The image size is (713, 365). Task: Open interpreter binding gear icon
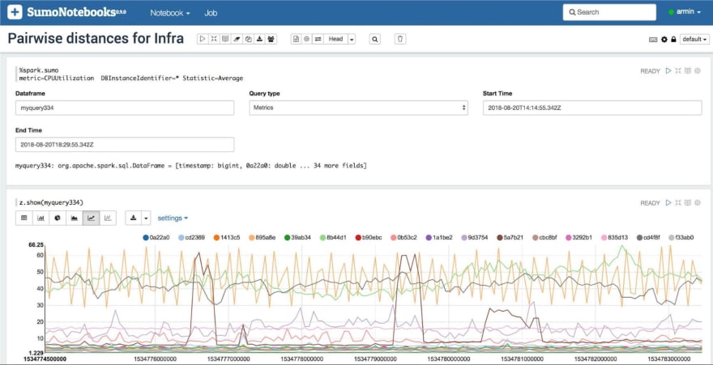point(664,40)
